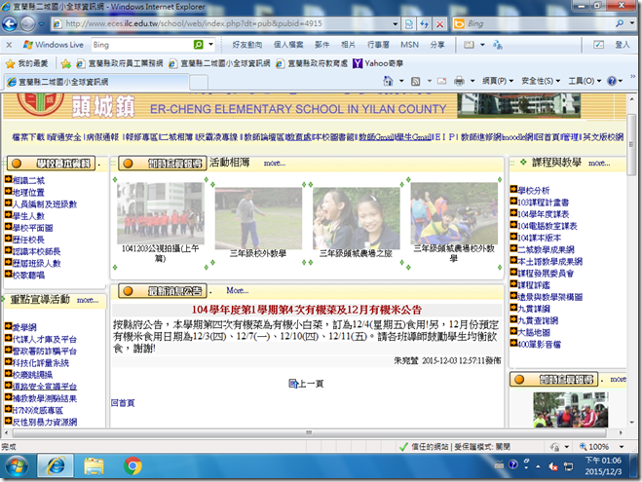The width and height of the screenshot is (642, 482).
Task: Open 宜蘭縣政府教育處 favorites link
Action: [x=312, y=63]
